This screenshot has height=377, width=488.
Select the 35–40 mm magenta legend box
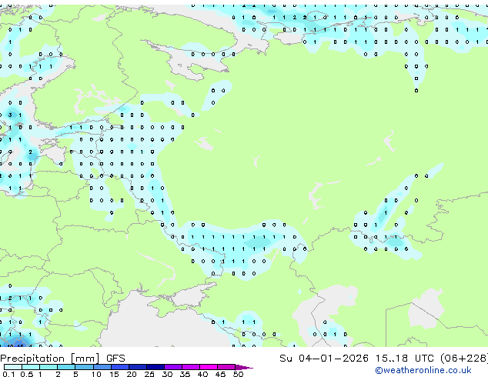point(191,367)
